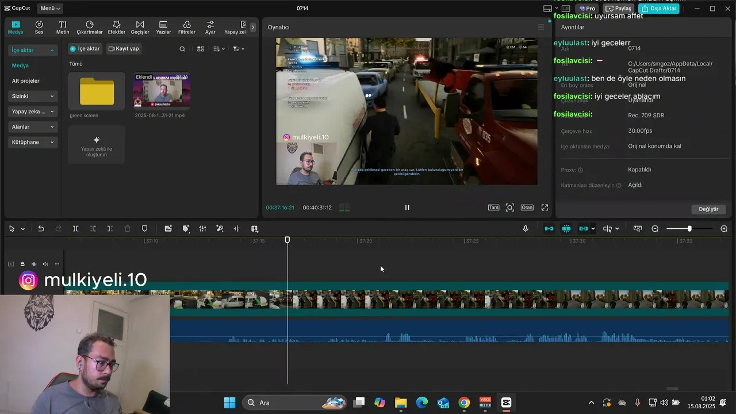Screen dimensions: 736x414
Task: Click the Değiştir button
Action: click(x=708, y=209)
